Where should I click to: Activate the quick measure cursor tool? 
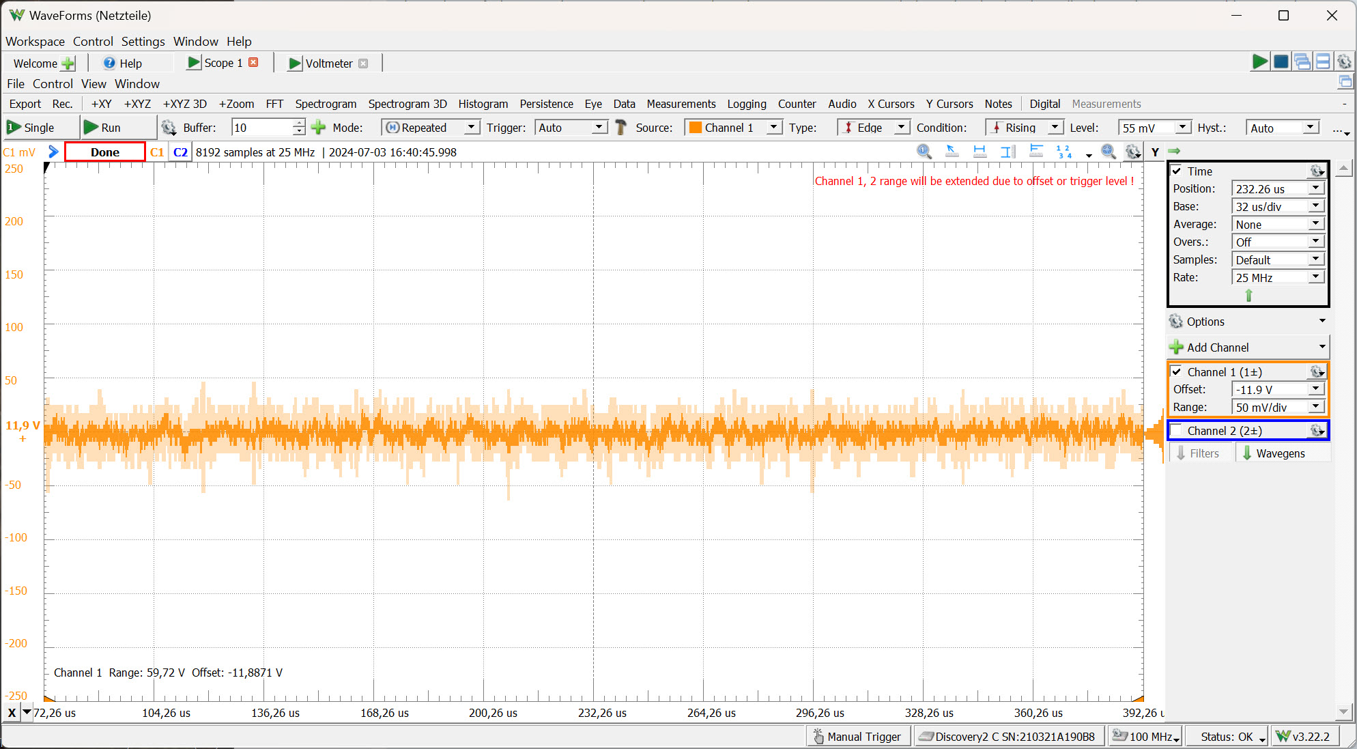(952, 152)
